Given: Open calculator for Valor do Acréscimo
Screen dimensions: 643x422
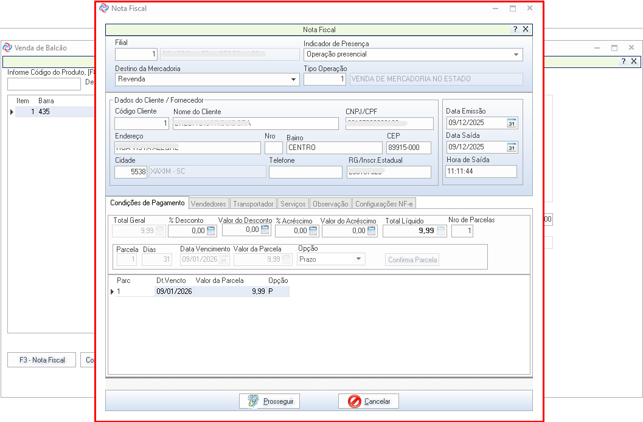Looking at the screenshot, I should tap(372, 231).
